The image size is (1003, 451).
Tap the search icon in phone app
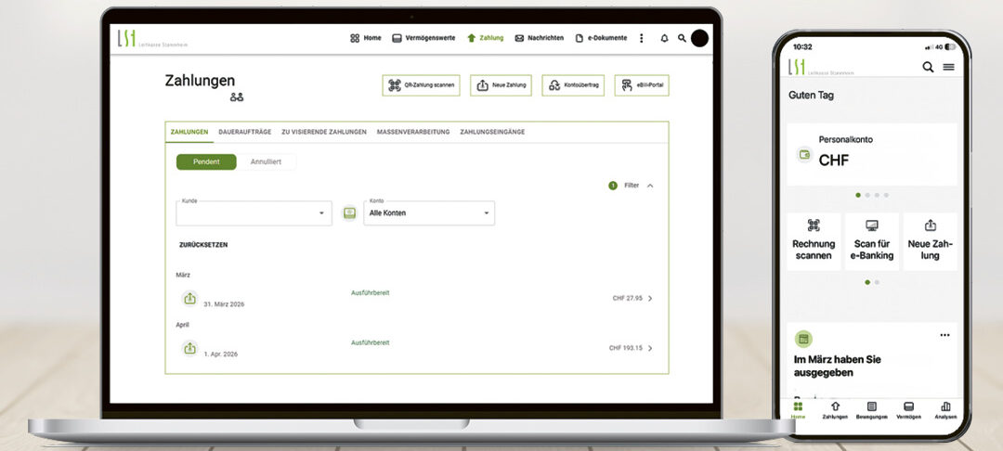[x=928, y=67]
